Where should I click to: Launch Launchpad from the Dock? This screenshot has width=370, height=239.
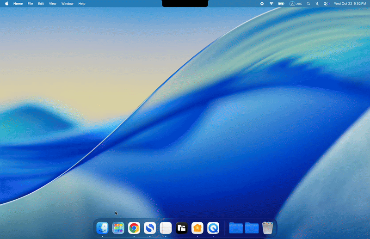[x=118, y=228]
